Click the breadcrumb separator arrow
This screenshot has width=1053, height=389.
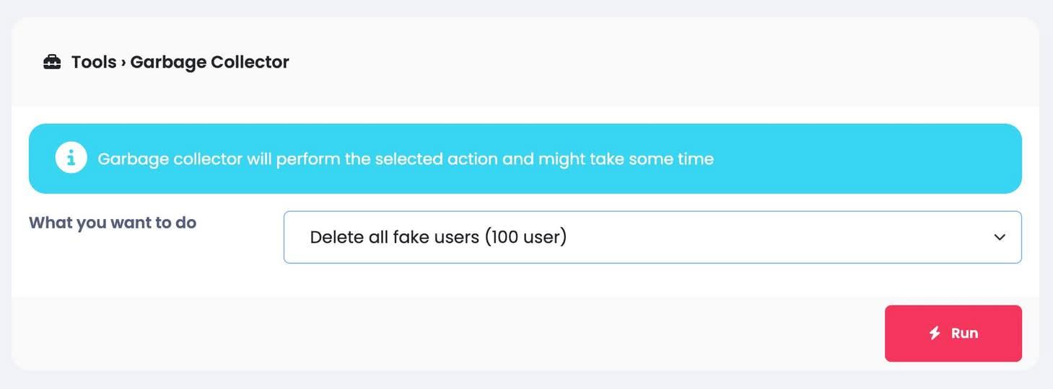pyautogui.click(x=123, y=63)
